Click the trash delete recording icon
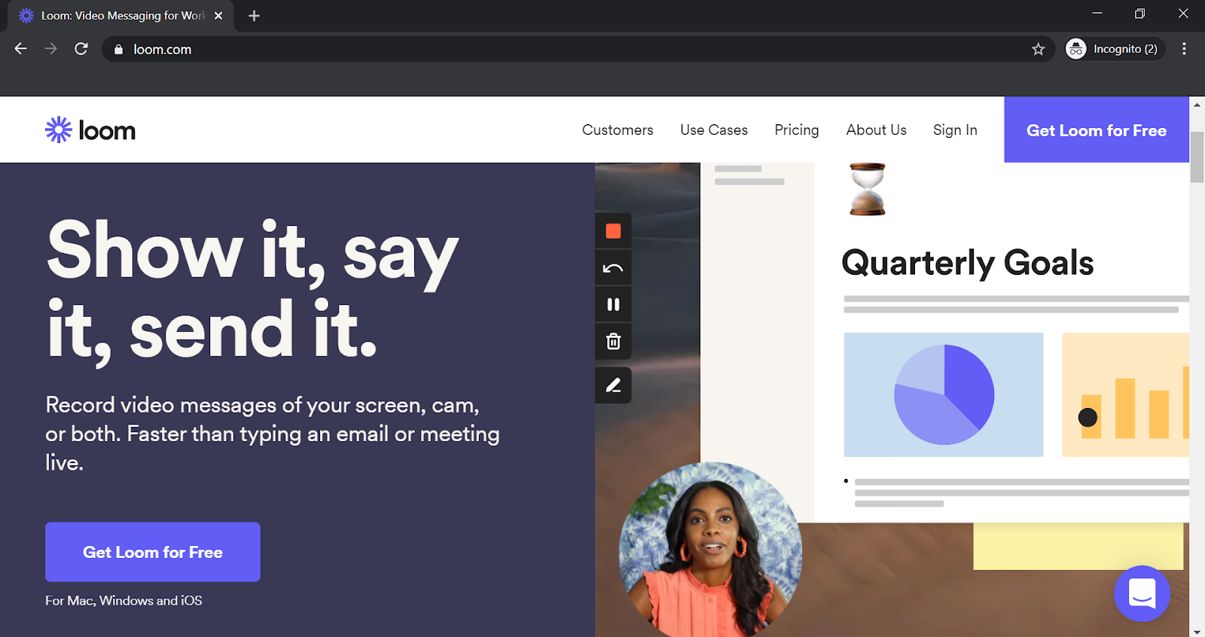 pos(613,341)
